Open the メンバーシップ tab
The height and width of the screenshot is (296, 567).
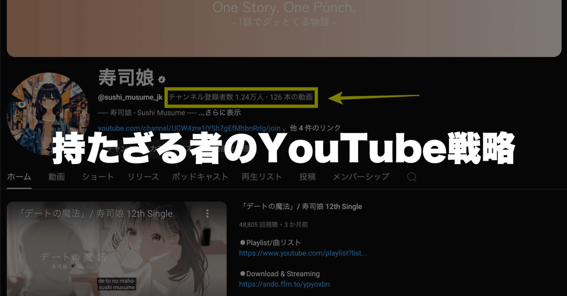pyautogui.click(x=361, y=177)
